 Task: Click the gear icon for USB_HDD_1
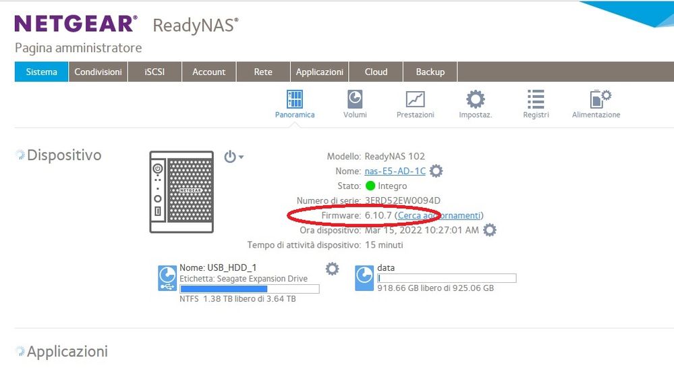[x=332, y=269]
